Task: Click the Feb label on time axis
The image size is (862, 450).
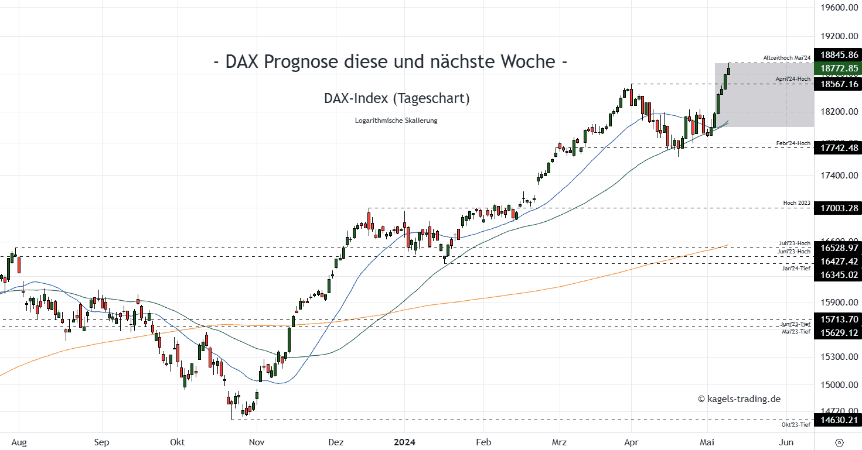Action: point(483,442)
